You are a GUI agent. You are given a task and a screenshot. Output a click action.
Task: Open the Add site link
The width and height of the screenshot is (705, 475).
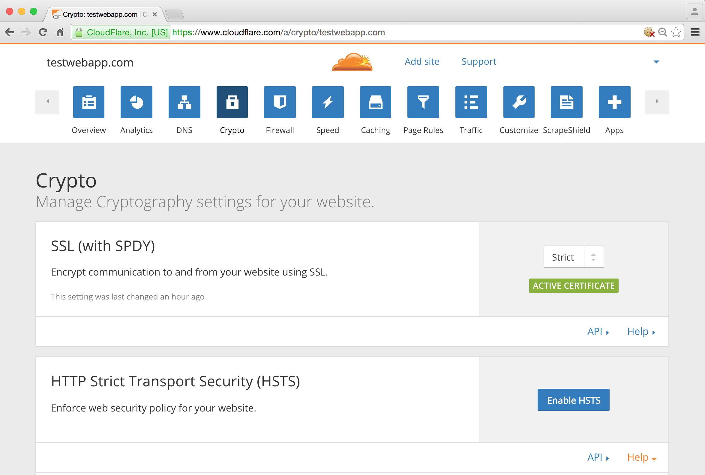click(422, 61)
